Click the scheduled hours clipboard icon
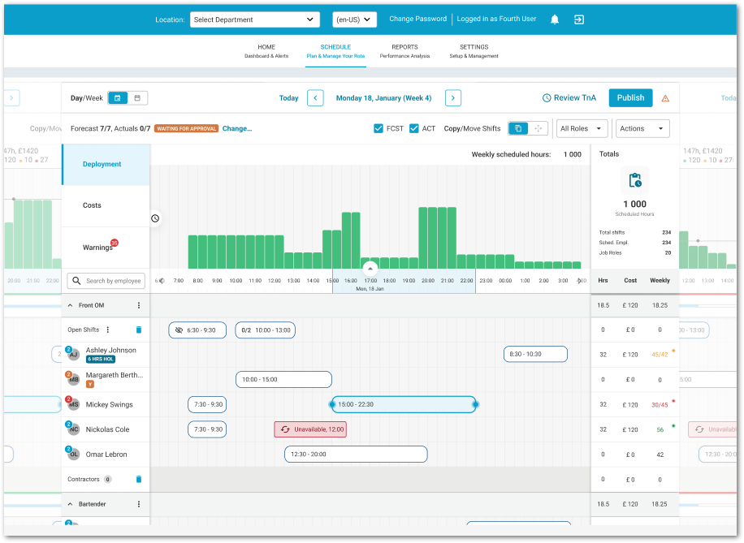The image size is (744, 543). [x=635, y=180]
